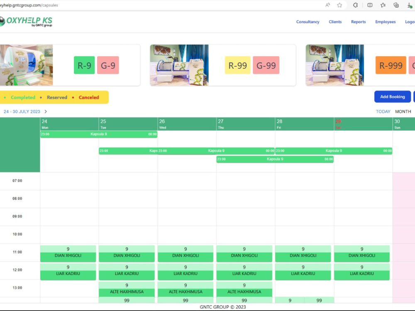Select the 30 Sun column header
This screenshot has width=415, height=311.
pyautogui.click(x=404, y=124)
